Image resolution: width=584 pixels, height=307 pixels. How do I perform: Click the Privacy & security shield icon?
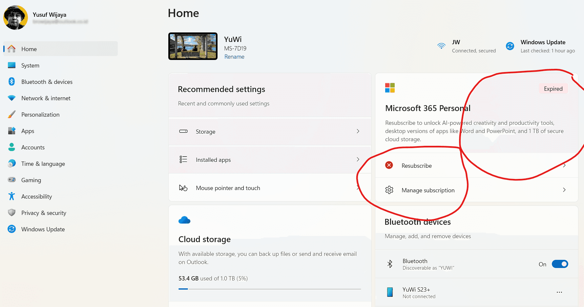[11, 213]
